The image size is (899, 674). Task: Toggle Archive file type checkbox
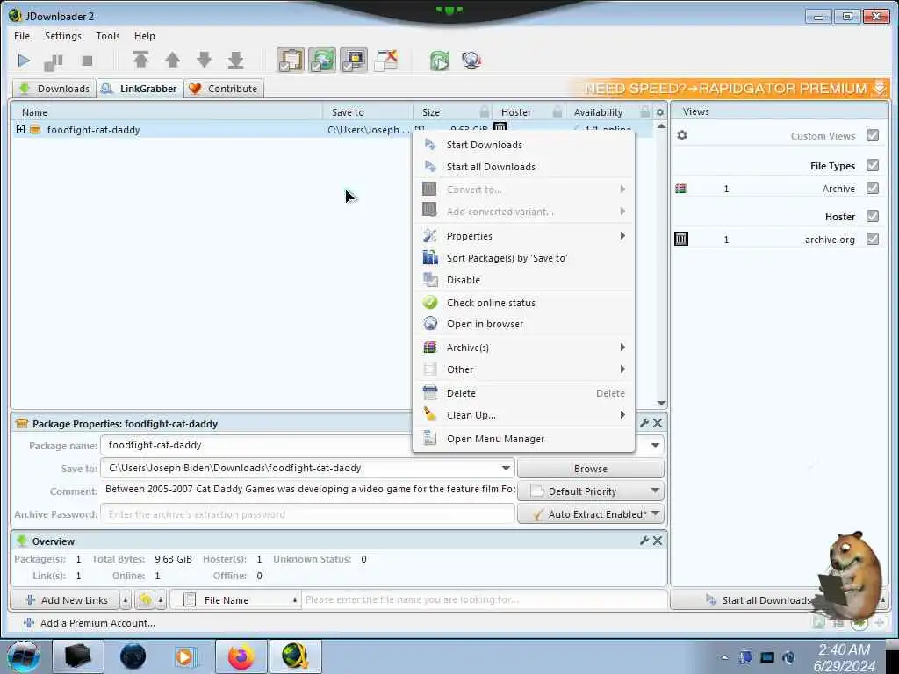873,188
